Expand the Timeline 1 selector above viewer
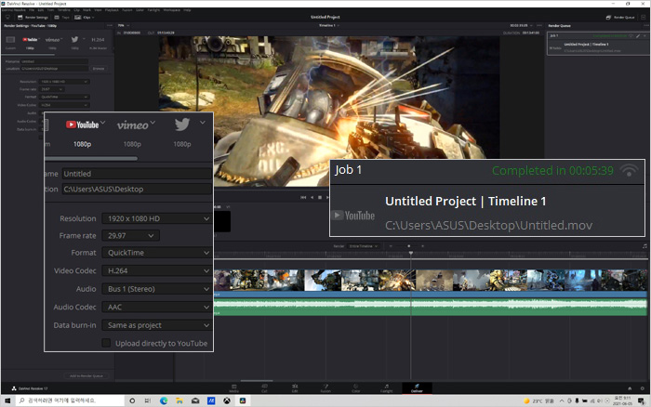 click(329, 26)
